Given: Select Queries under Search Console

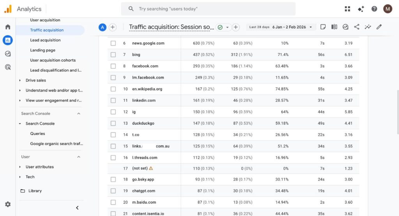Looking at the screenshot, I should 37,134.
